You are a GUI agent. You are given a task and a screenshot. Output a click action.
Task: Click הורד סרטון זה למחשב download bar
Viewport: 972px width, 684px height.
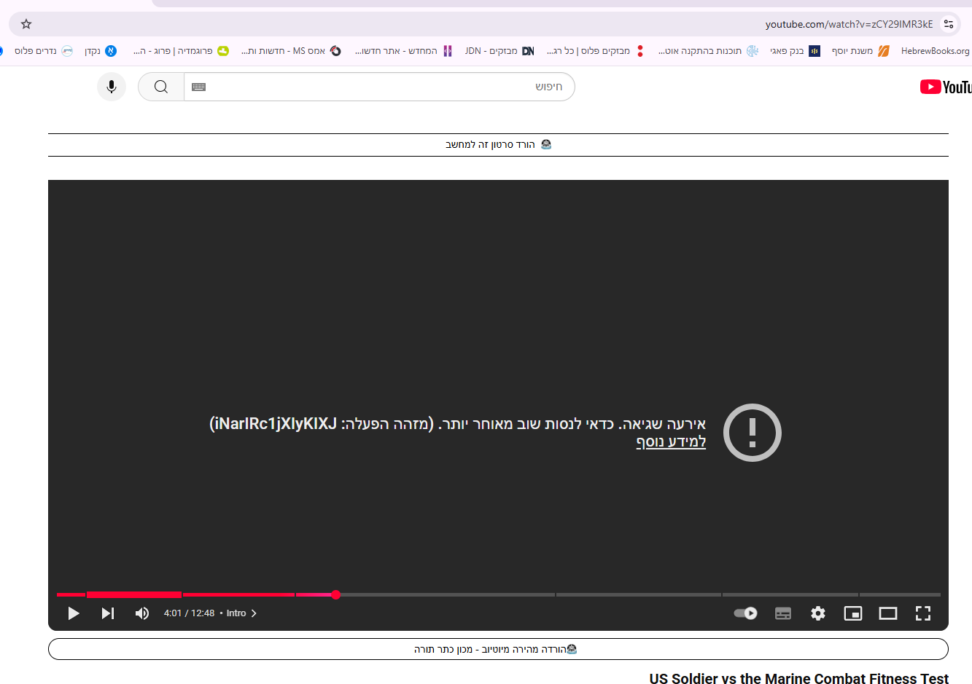click(x=498, y=145)
